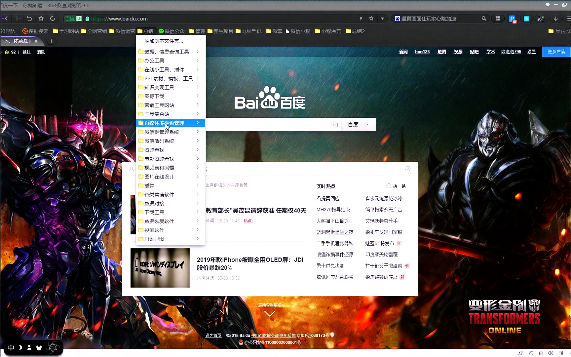Click the Japan Display news thumbnail

pyautogui.click(x=160, y=268)
